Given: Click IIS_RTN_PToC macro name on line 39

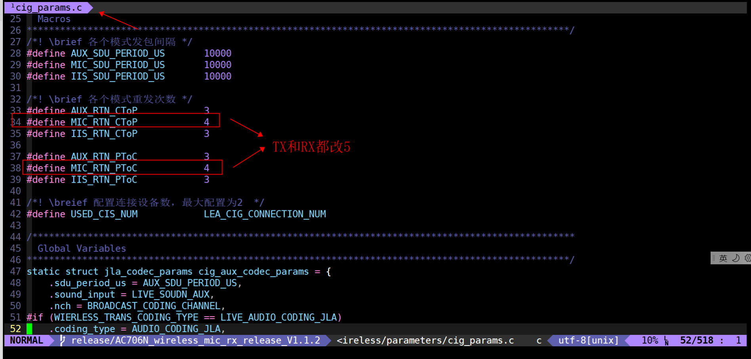Looking at the screenshot, I should pyautogui.click(x=104, y=179).
